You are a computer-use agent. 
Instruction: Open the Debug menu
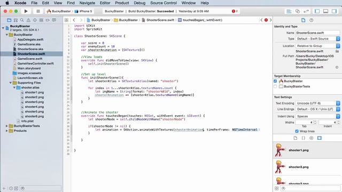click(139, 3)
